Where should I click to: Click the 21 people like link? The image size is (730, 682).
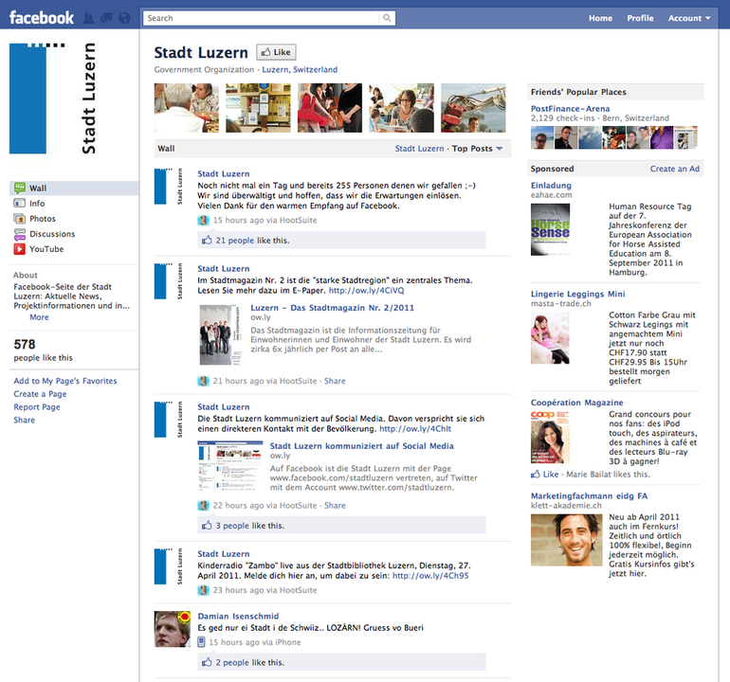pos(235,240)
